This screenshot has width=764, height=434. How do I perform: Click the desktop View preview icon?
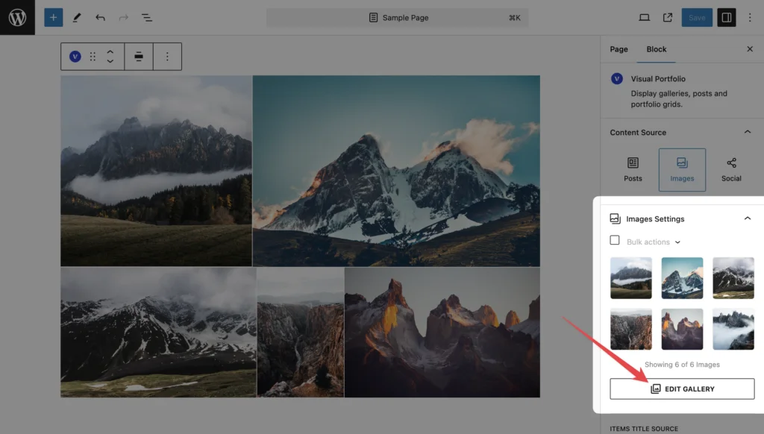click(x=645, y=17)
